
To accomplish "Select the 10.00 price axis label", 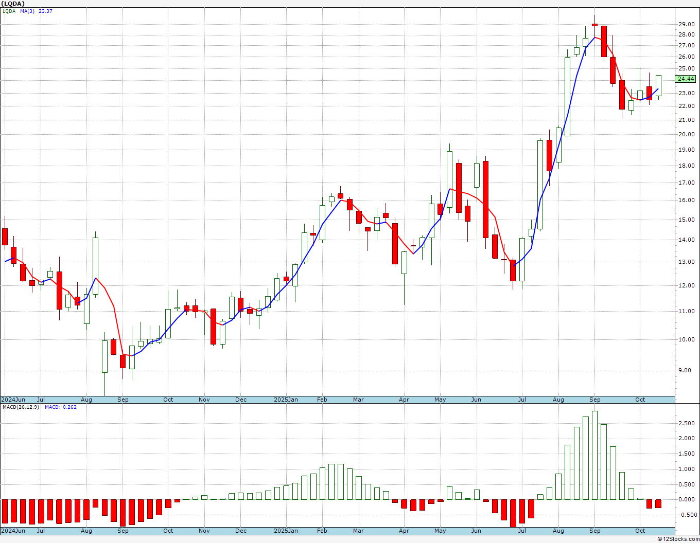I will click(x=686, y=339).
